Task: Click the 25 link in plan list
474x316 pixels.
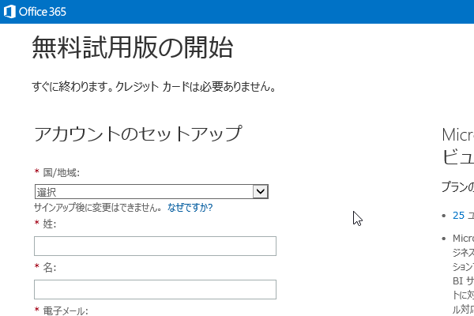Action: (458, 216)
